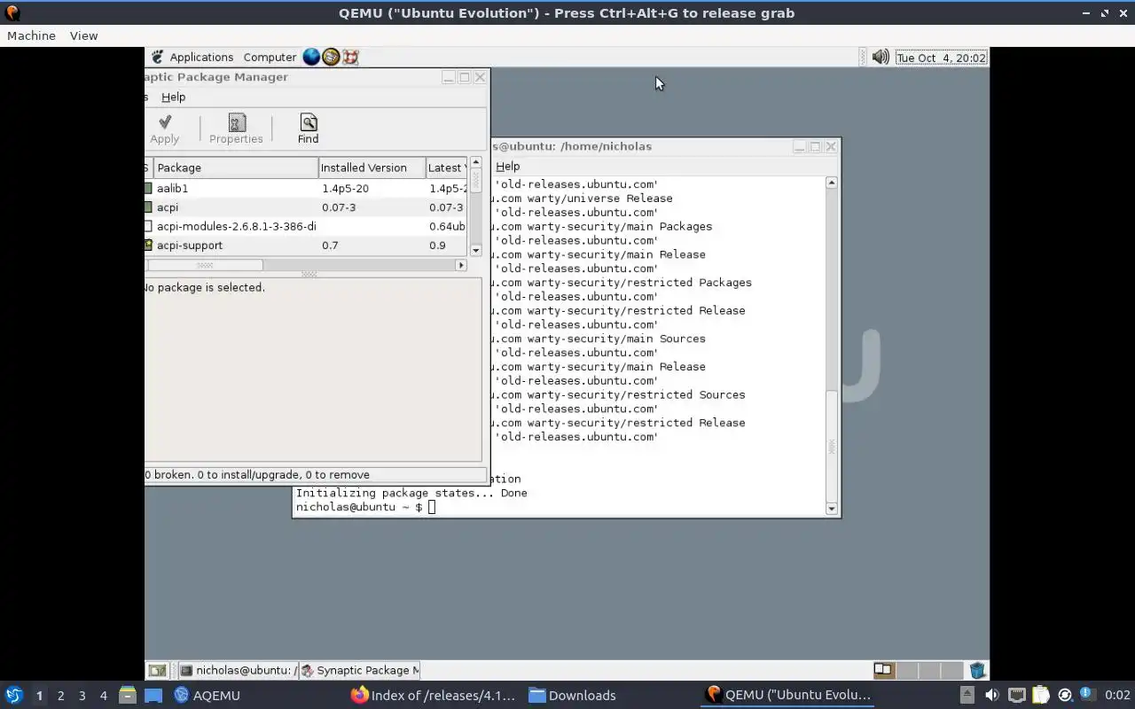The height and width of the screenshot is (709, 1135).
Task: Sort by Installed Version column header
Action: [372, 168]
